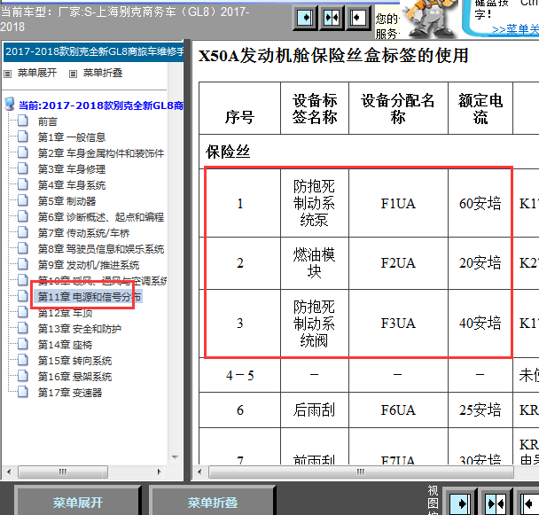Image resolution: width=539 pixels, height=515 pixels.
Task: Click table cell 燃油模块
Action: click(314, 263)
